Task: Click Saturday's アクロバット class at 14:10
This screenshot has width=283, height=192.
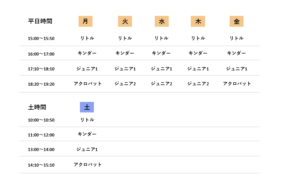Action: coord(88,165)
